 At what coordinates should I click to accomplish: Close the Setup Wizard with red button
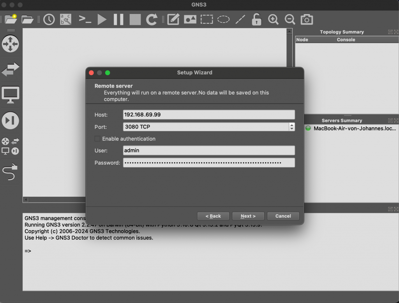[x=91, y=73]
